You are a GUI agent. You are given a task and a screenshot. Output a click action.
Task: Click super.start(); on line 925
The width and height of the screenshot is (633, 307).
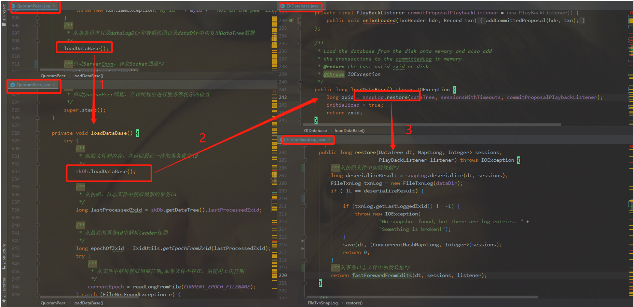tap(85, 110)
